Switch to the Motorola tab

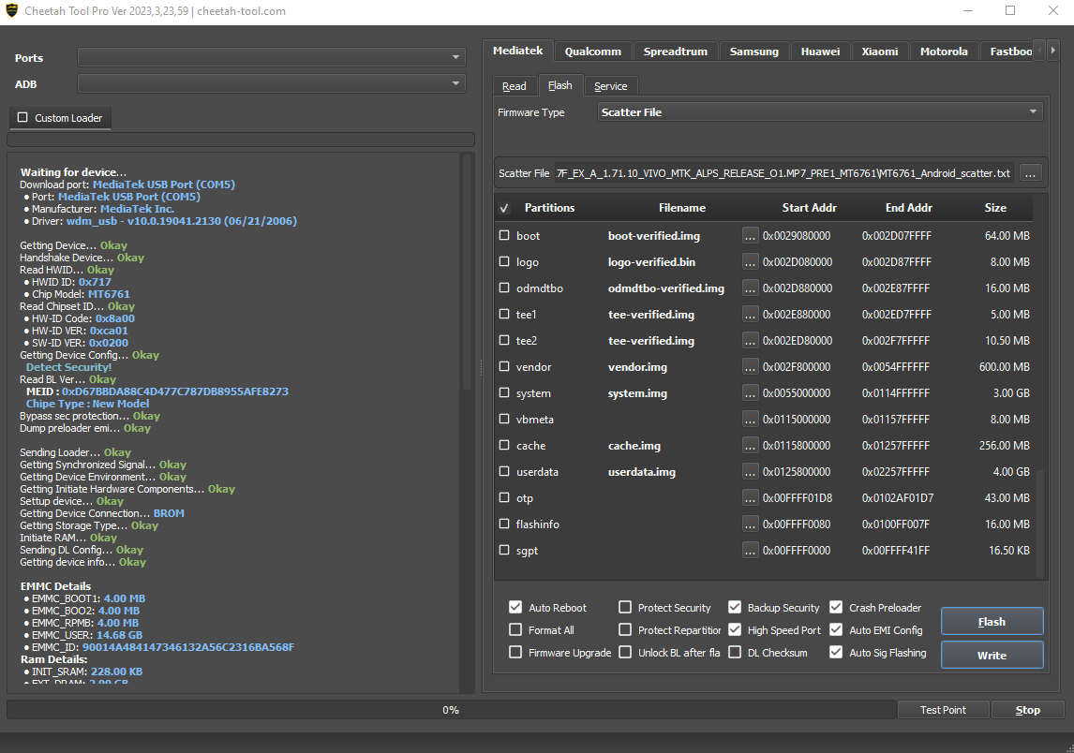click(x=944, y=52)
